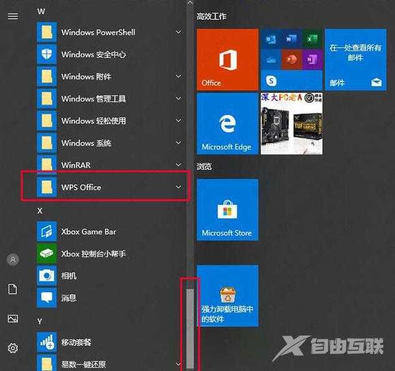
Task: Click the 浏览 group title
Action: pyautogui.click(x=204, y=166)
